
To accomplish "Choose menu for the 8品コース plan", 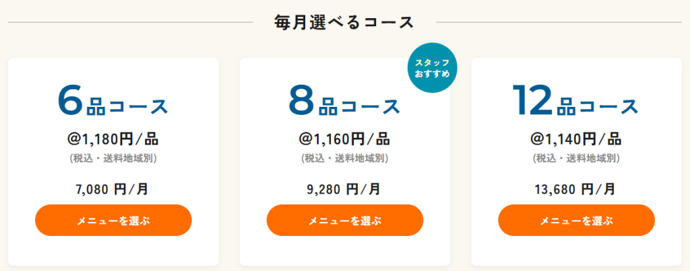I will pos(344,221).
